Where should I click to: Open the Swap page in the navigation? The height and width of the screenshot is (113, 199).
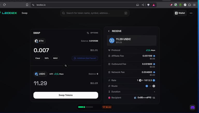[25, 13]
